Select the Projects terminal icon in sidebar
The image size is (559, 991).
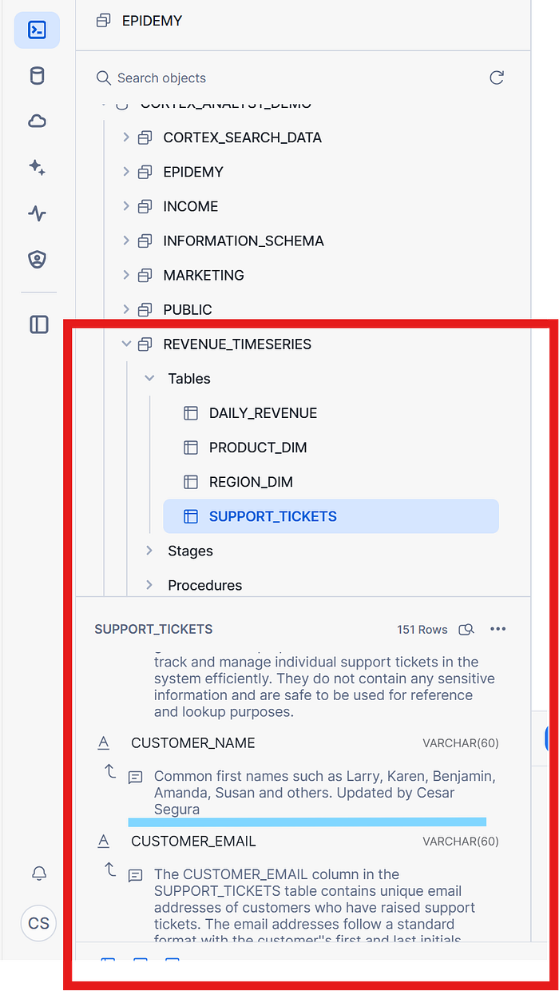click(37, 30)
